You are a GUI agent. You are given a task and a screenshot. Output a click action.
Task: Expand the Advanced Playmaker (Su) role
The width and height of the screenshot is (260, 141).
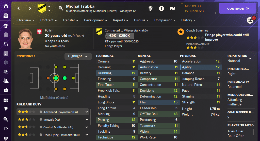point(87,112)
